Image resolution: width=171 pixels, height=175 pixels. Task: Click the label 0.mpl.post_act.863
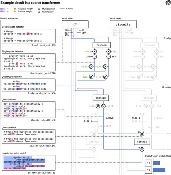(44, 45)
